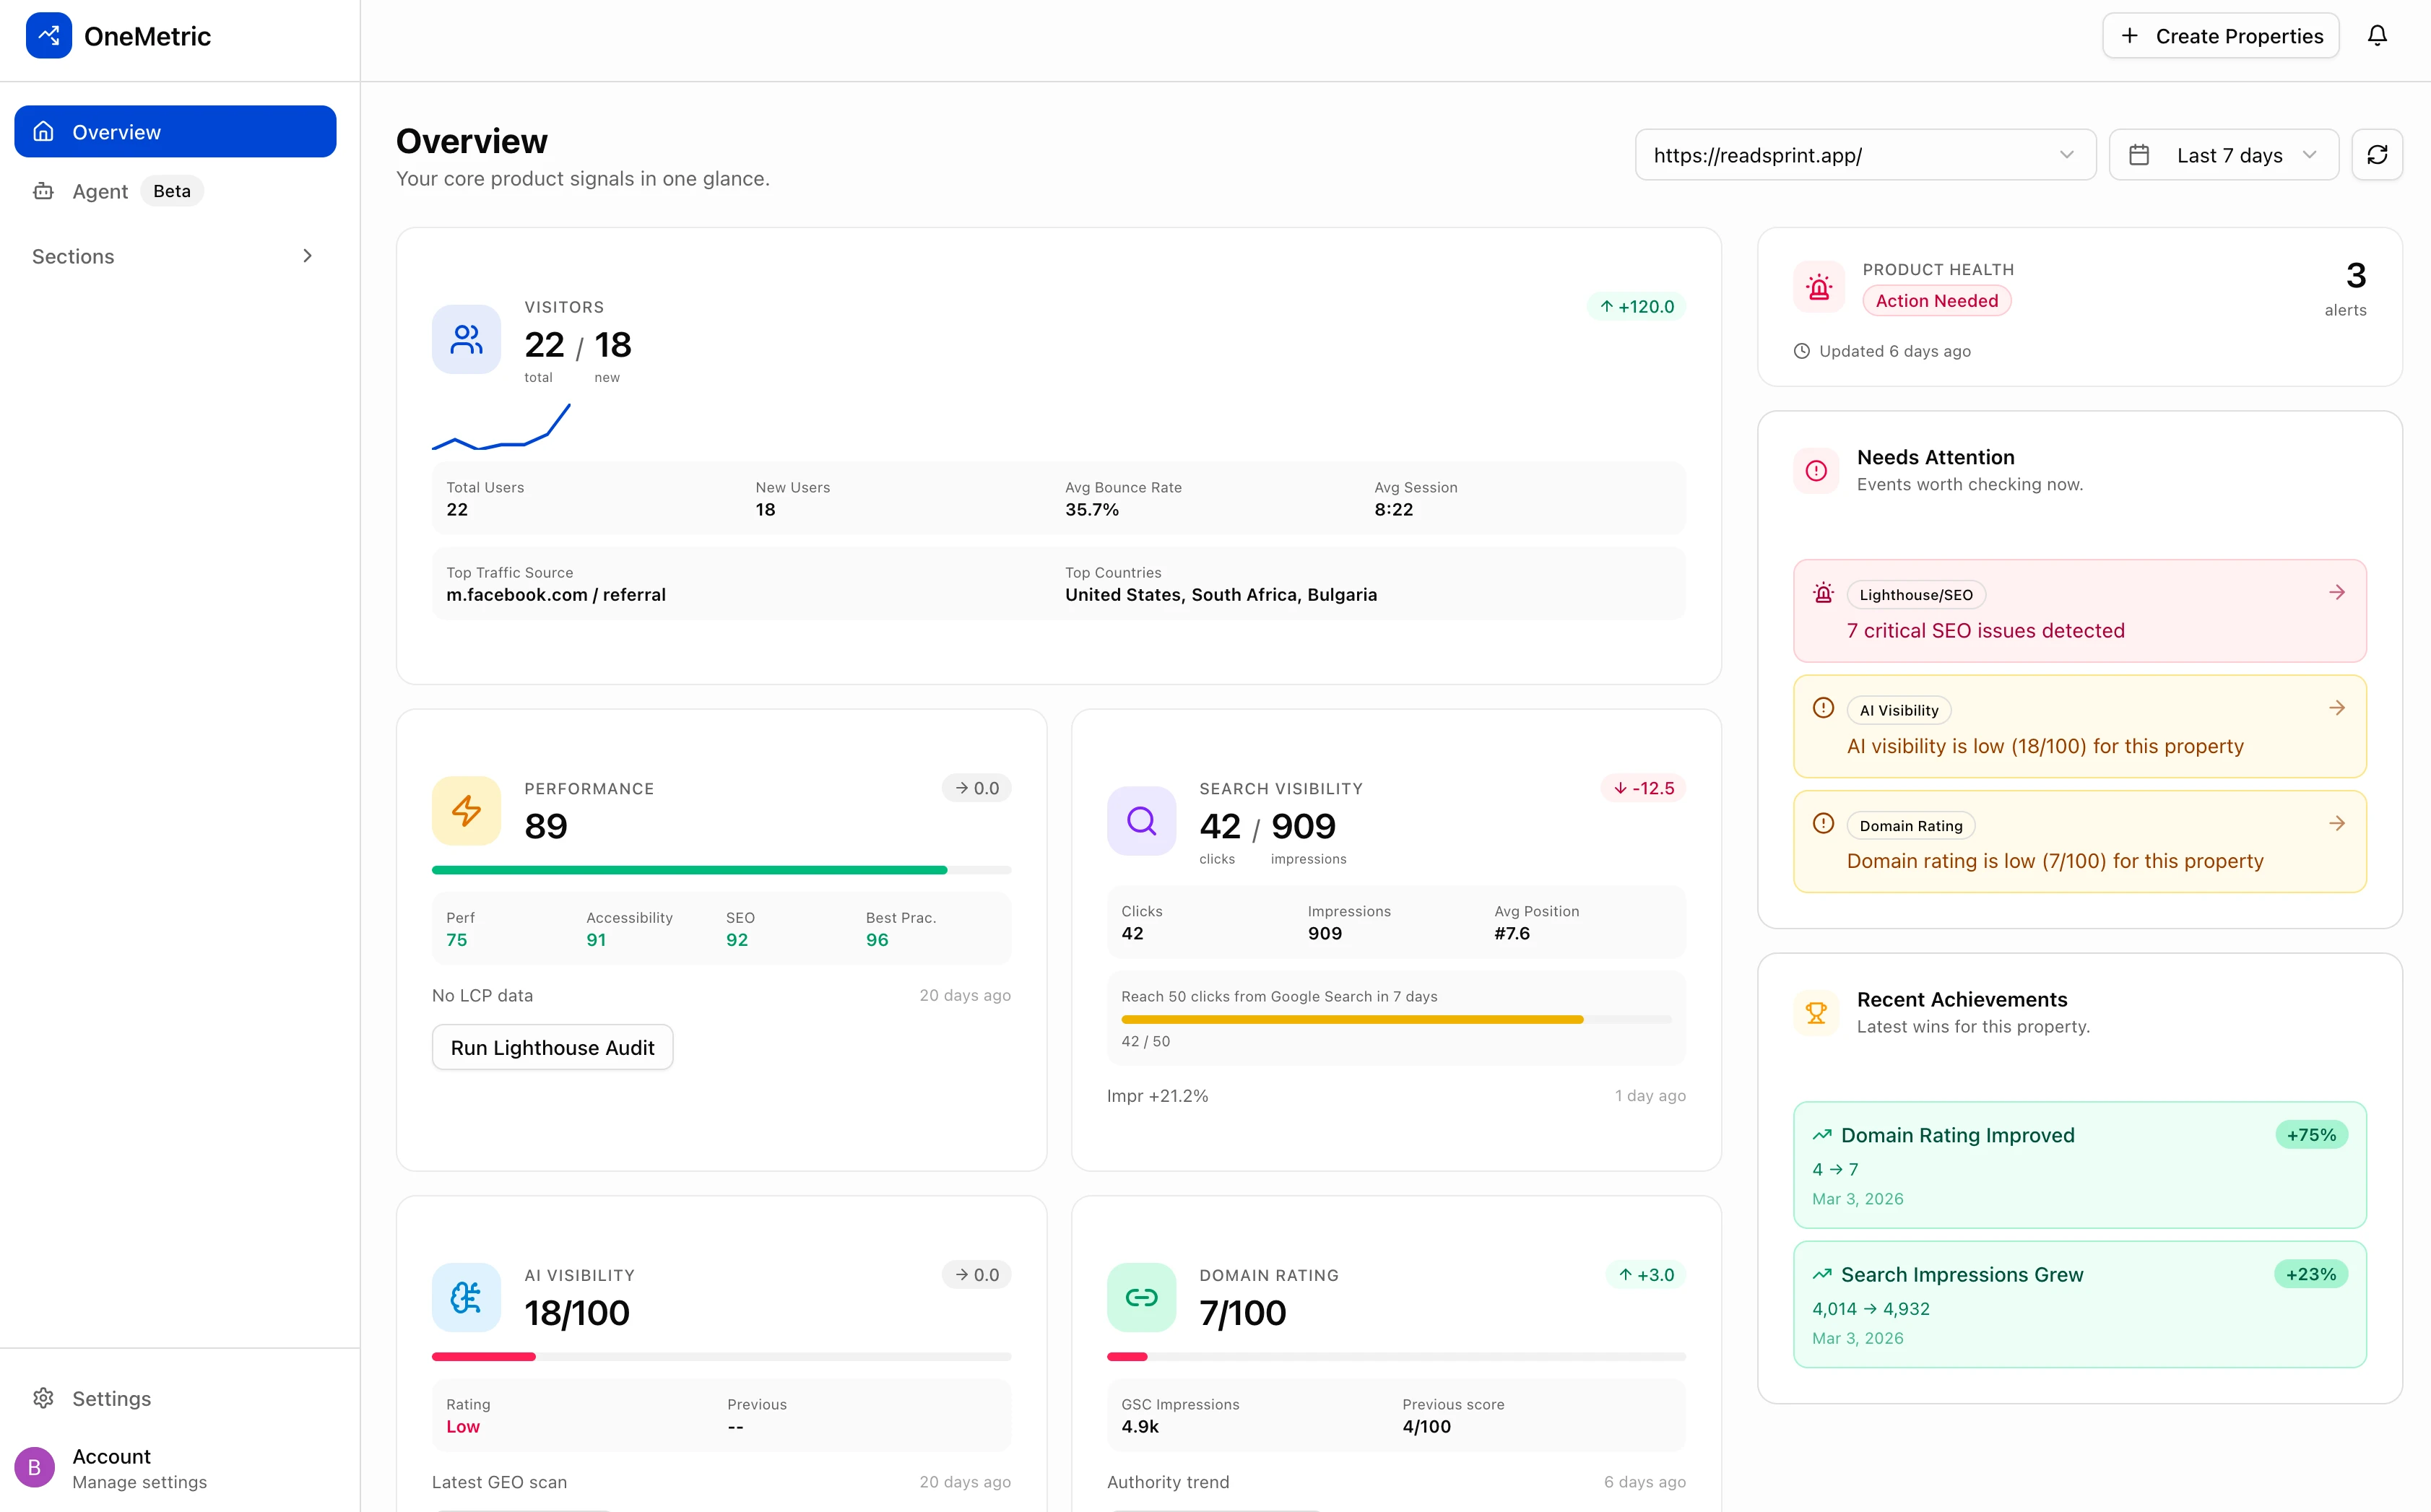Click the Google Search clicks progress bar
Viewport: 2431px width, 1512px height.
click(1395, 1019)
